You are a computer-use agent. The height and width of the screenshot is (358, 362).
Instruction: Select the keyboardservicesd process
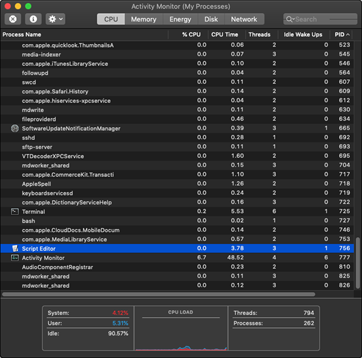click(x=177, y=193)
